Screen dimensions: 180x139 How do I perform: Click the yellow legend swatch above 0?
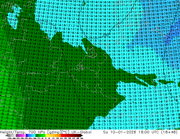coord(46,135)
